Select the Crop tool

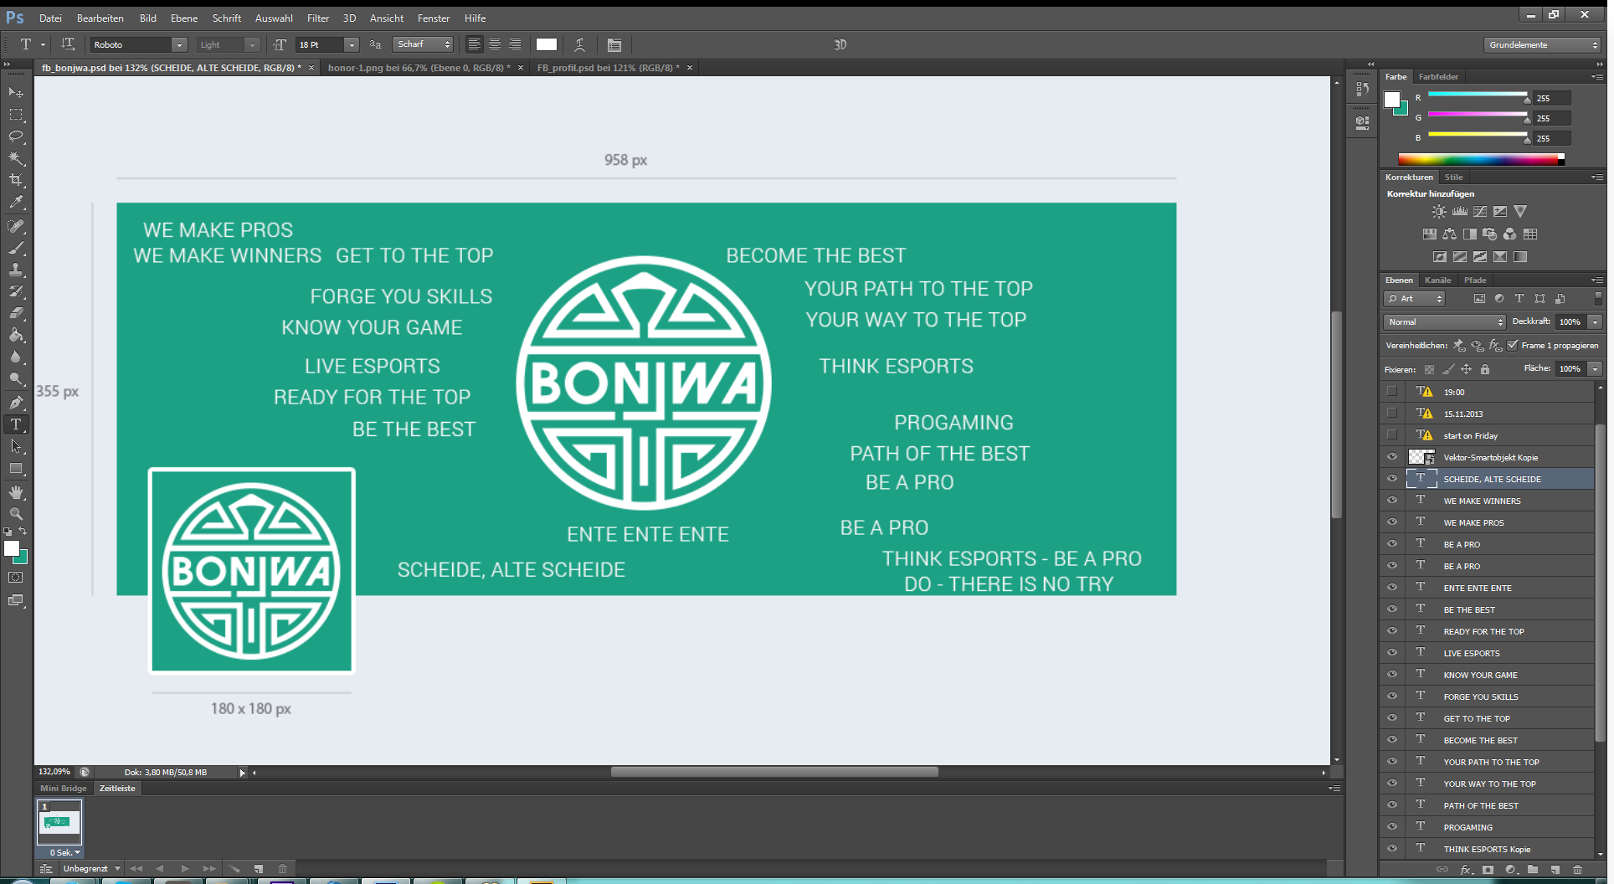point(16,180)
